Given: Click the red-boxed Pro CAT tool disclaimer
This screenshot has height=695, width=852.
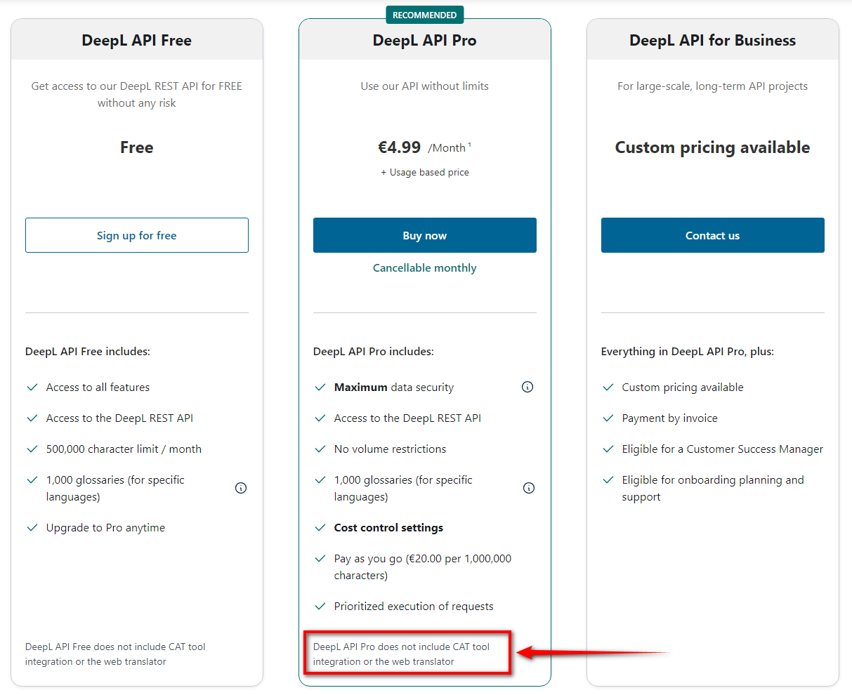Looking at the screenshot, I should pyautogui.click(x=402, y=654).
